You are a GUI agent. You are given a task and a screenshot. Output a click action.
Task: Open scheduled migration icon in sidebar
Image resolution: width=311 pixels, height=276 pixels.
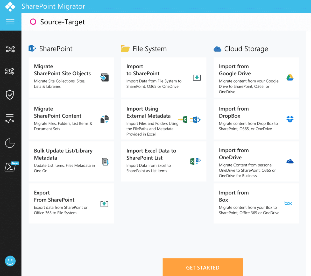click(10, 71)
